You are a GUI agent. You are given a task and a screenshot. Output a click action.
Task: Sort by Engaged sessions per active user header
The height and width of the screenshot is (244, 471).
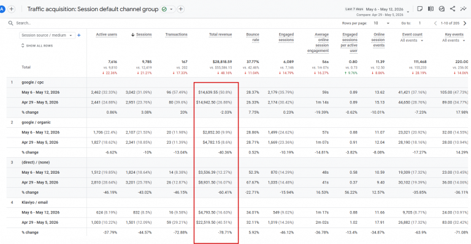[349, 43]
